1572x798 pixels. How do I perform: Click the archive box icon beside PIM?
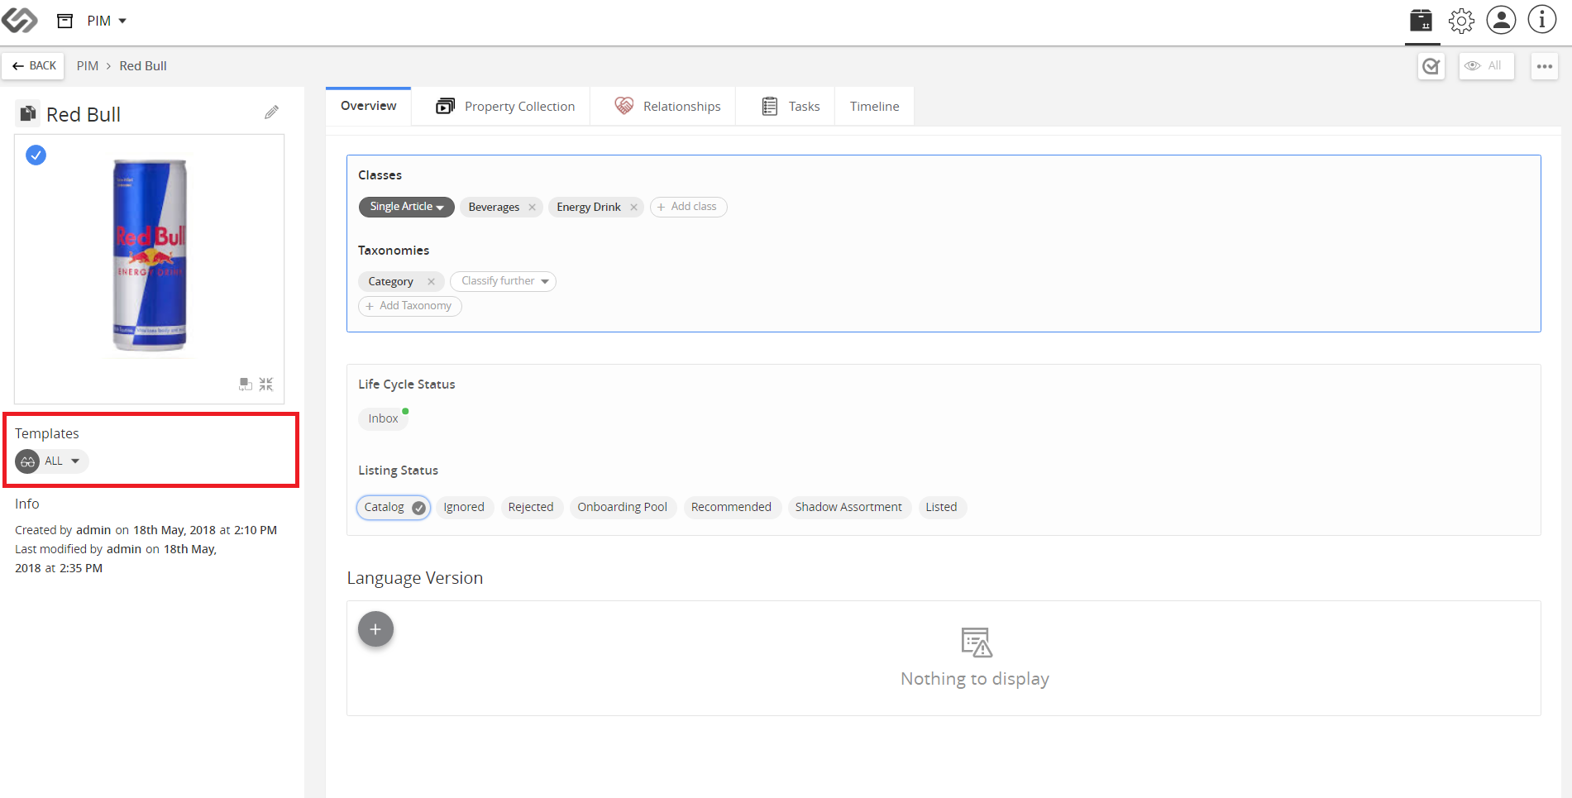point(65,21)
